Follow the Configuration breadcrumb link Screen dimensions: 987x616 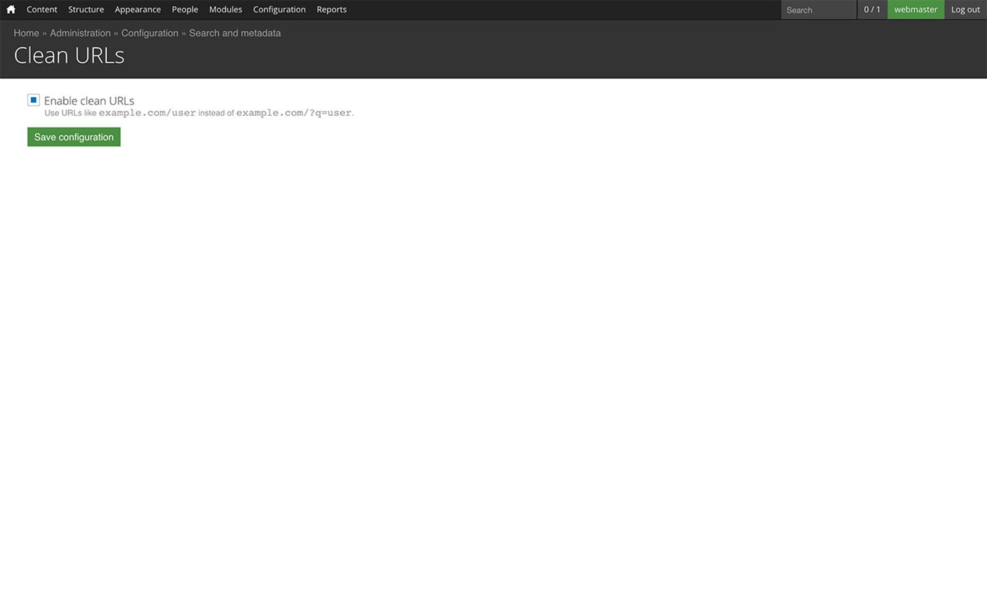(x=150, y=33)
